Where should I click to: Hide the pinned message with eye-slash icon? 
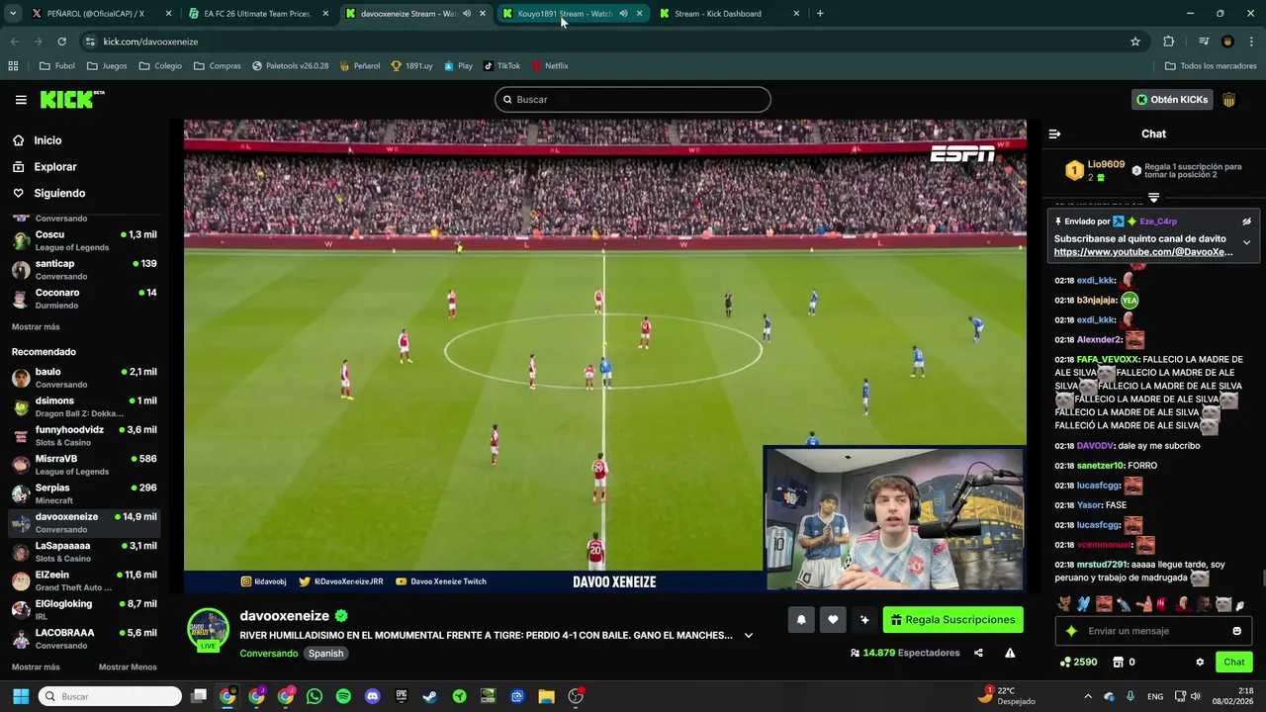pyautogui.click(x=1246, y=222)
